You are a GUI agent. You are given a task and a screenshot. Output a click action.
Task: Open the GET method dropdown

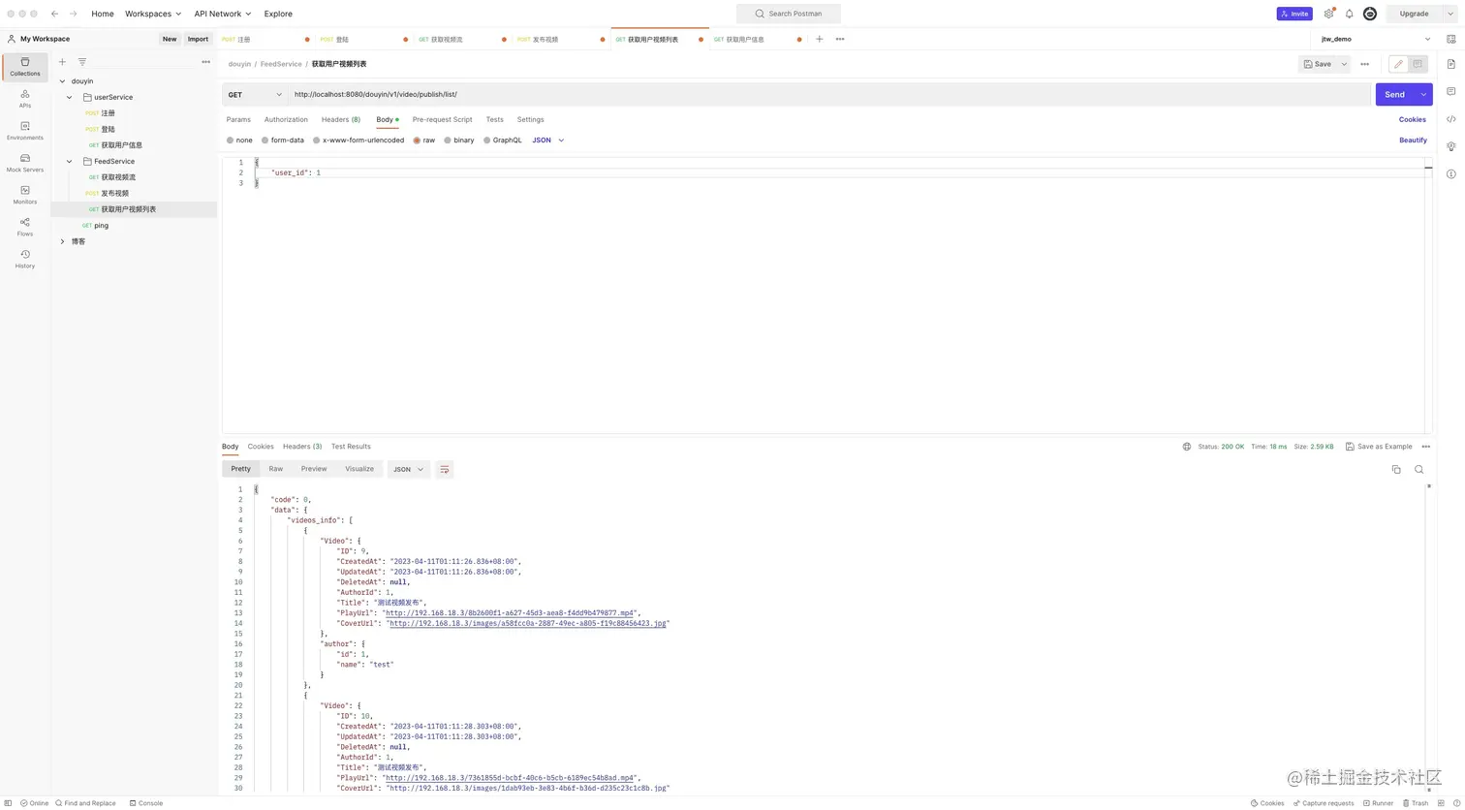tap(255, 94)
